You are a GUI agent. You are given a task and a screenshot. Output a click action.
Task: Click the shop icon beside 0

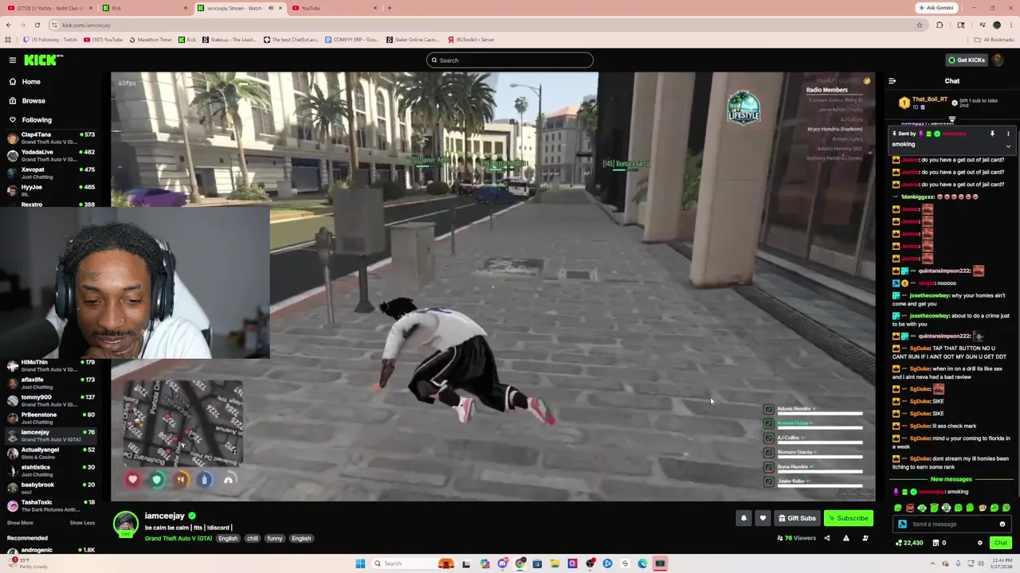pos(935,544)
